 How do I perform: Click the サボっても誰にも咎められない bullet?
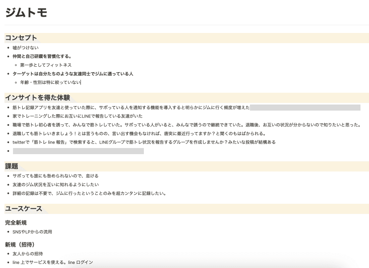tap(56, 176)
